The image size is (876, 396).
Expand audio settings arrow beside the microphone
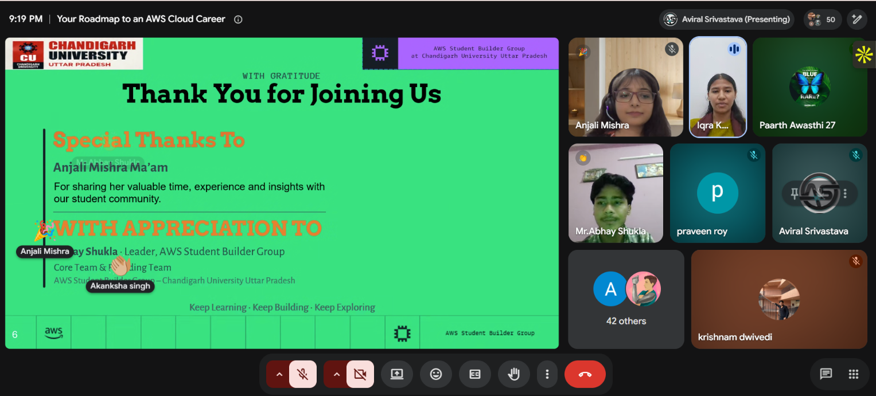coord(279,374)
